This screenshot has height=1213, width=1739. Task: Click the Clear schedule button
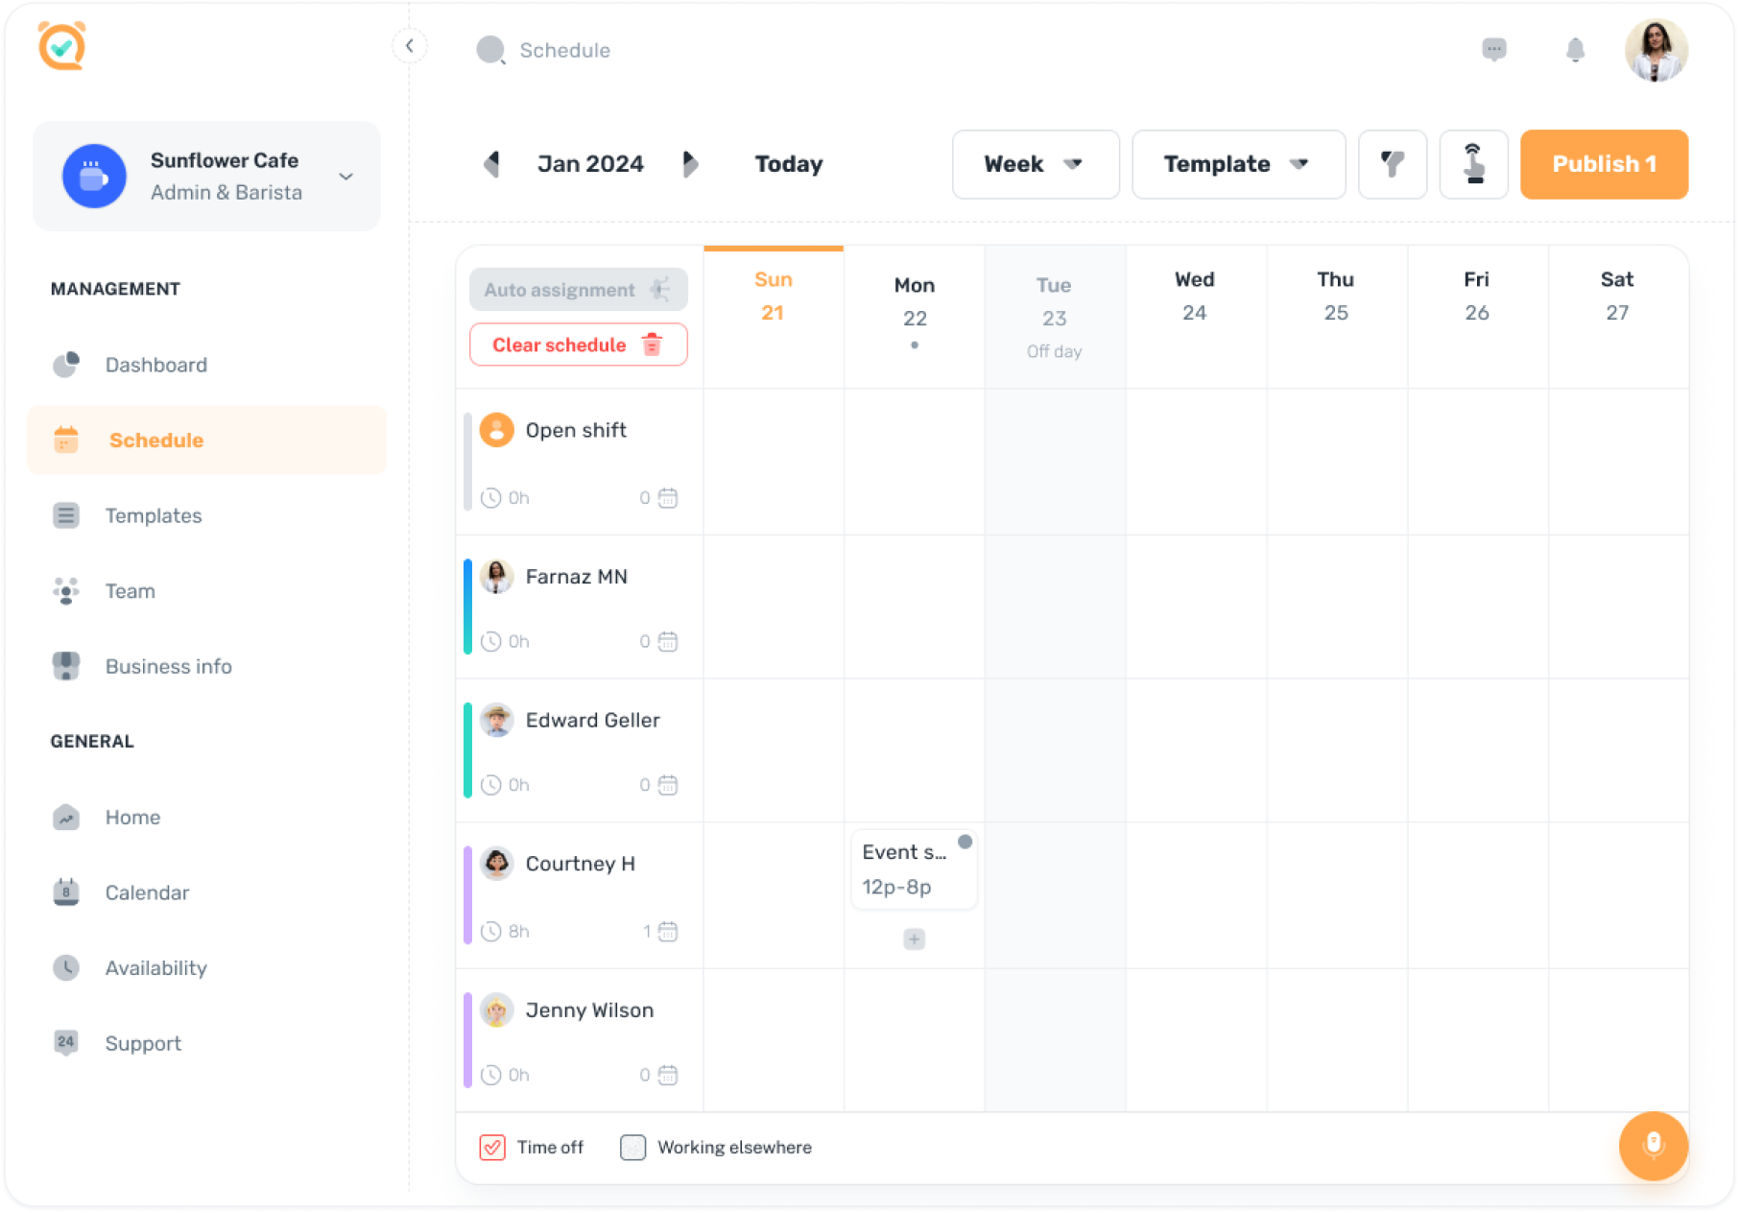578,345
